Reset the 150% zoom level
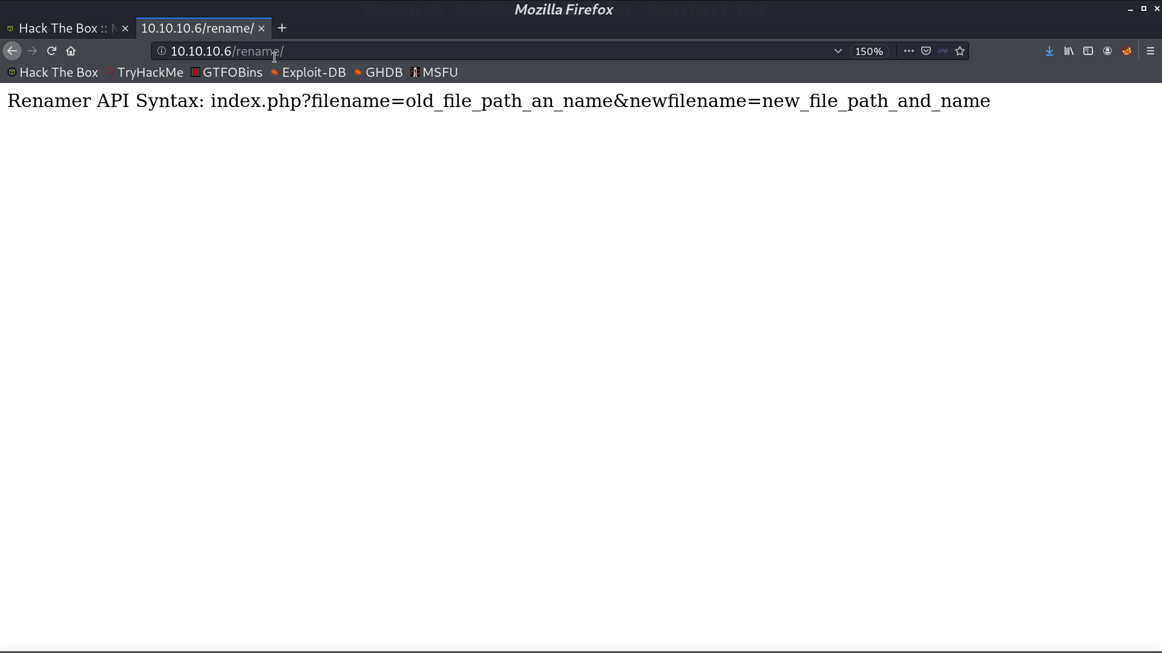 869,51
